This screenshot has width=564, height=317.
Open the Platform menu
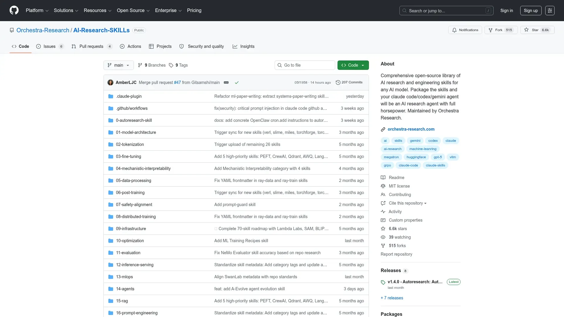pyautogui.click(x=37, y=11)
